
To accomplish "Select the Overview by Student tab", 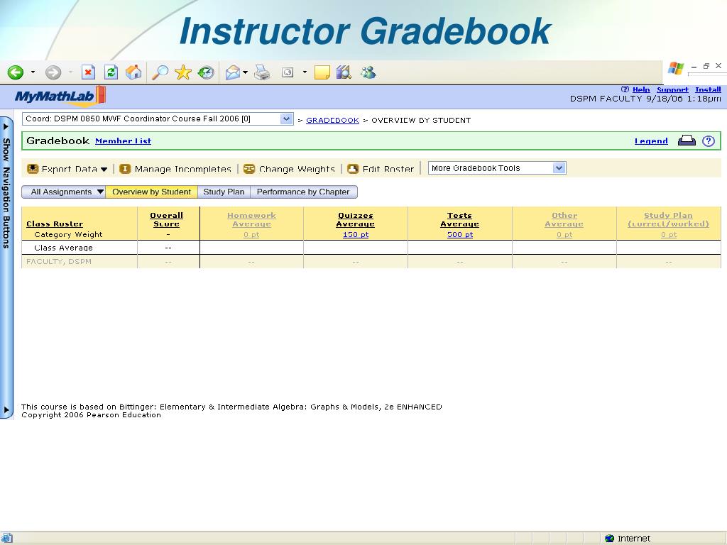I will pyautogui.click(x=152, y=192).
